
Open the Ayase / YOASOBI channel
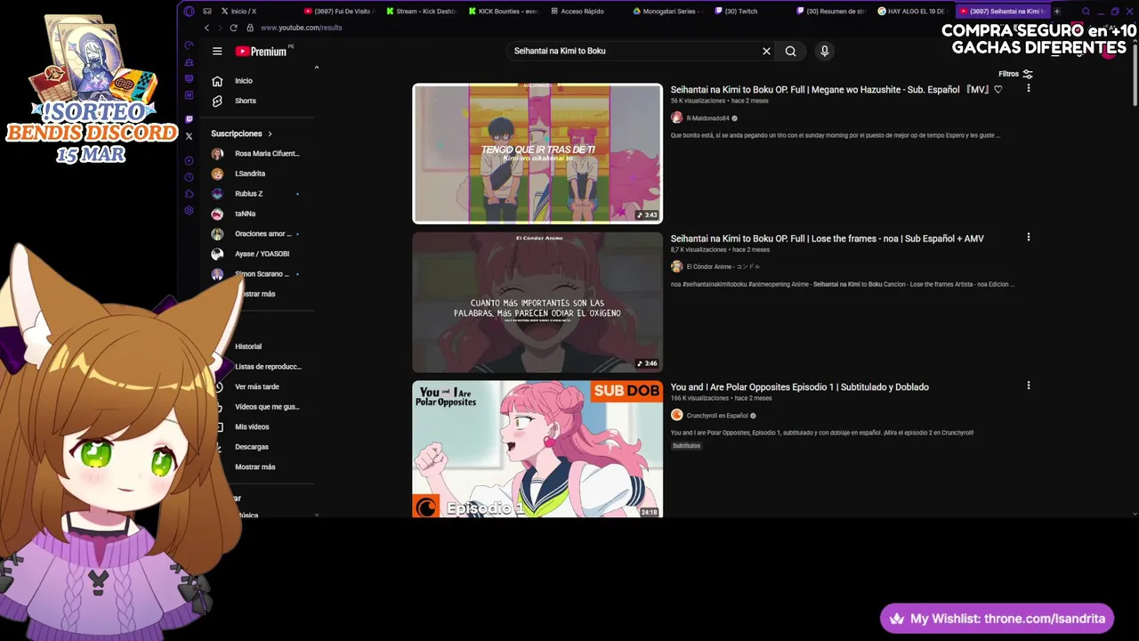click(x=263, y=254)
